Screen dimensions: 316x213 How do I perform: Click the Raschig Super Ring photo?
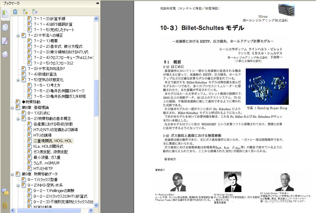tap(267, 87)
